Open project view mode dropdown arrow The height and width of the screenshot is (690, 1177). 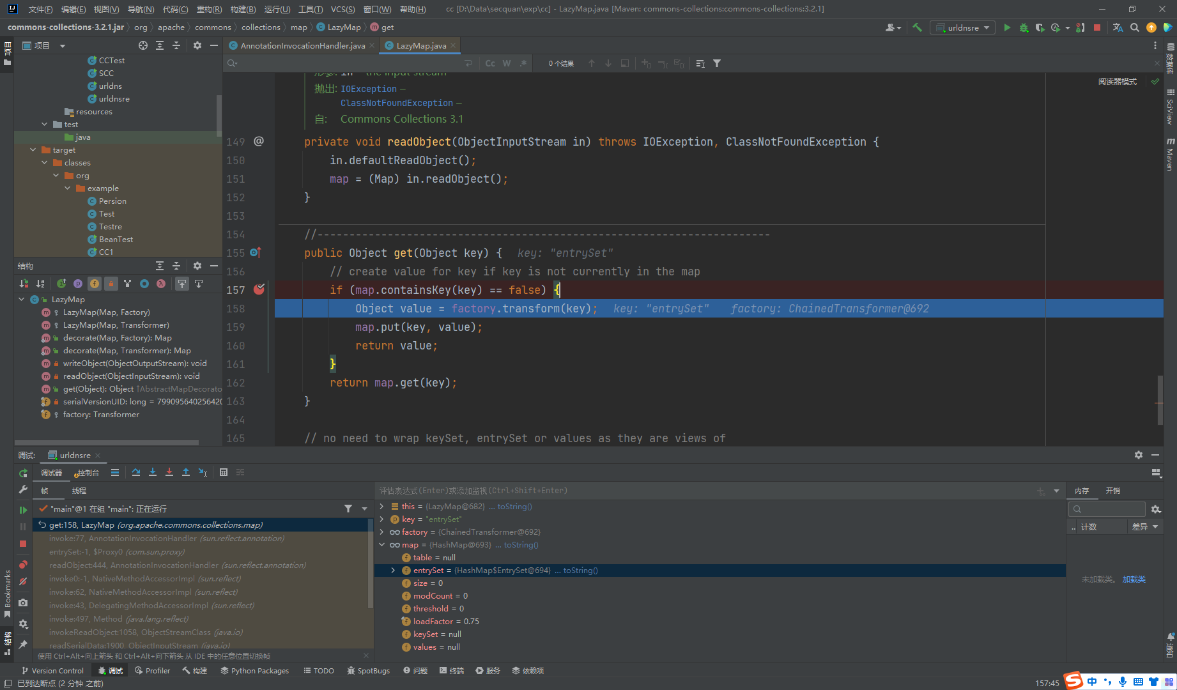point(63,46)
